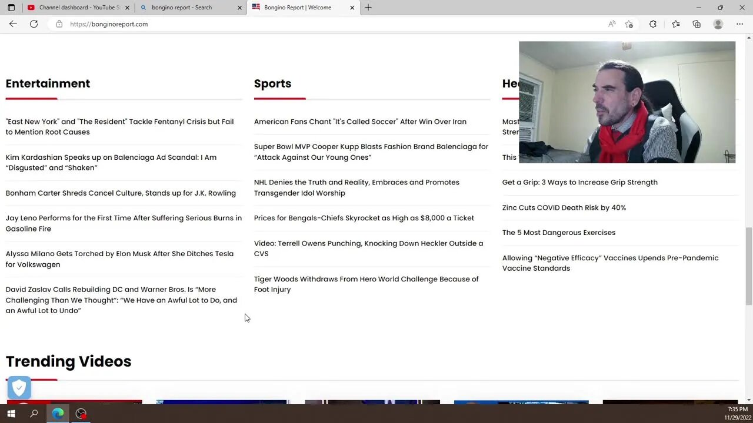Close the Bongino Report Welcome tab
Image resolution: width=753 pixels, height=423 pixels.
pos(352,8)
